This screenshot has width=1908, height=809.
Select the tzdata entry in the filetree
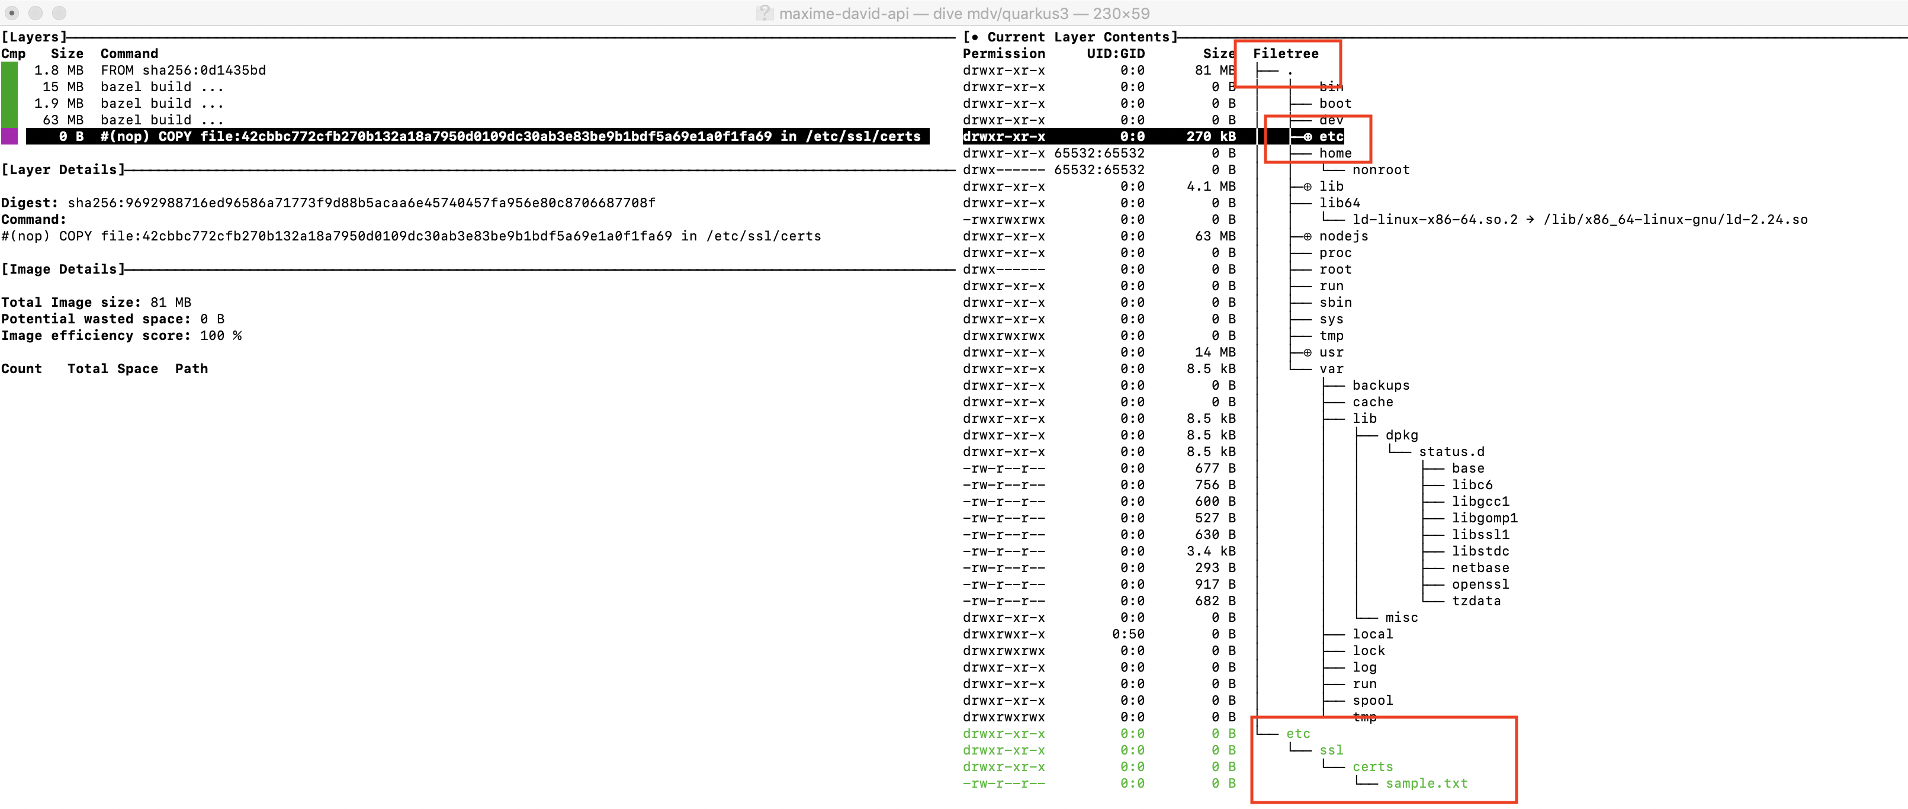(1476, 601)
